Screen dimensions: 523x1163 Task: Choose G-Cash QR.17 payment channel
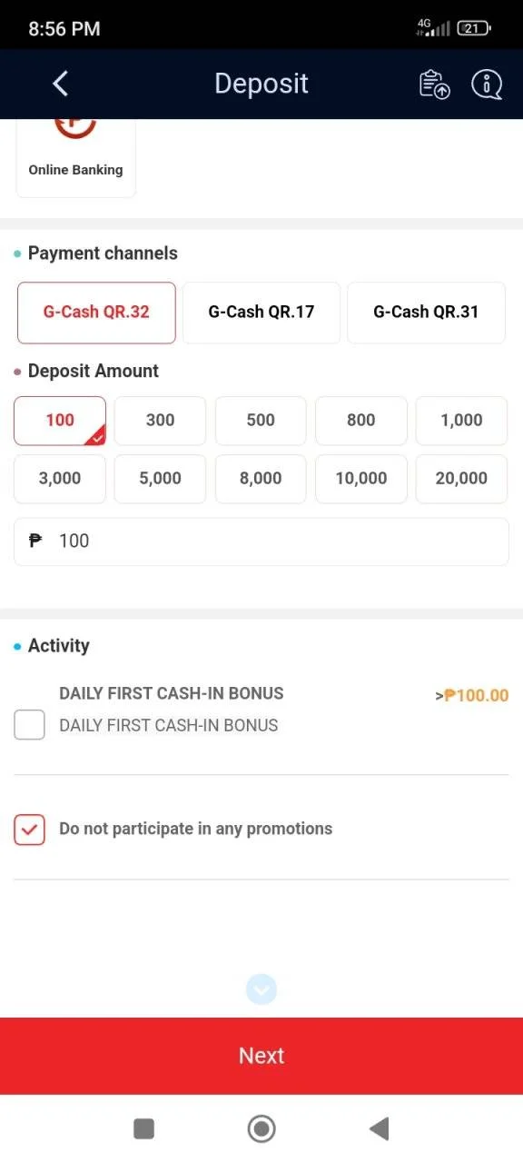pos(261,312)
